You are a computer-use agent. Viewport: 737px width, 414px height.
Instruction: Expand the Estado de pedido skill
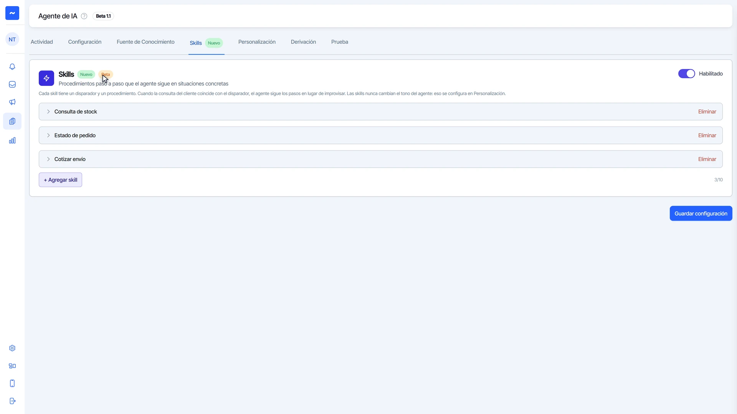coord(380,135)
